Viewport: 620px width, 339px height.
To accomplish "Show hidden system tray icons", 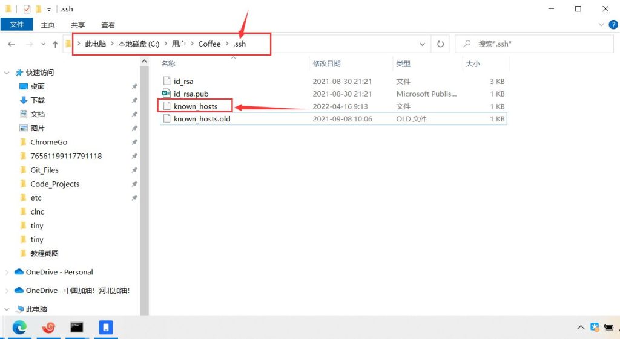I will [581, 327].
